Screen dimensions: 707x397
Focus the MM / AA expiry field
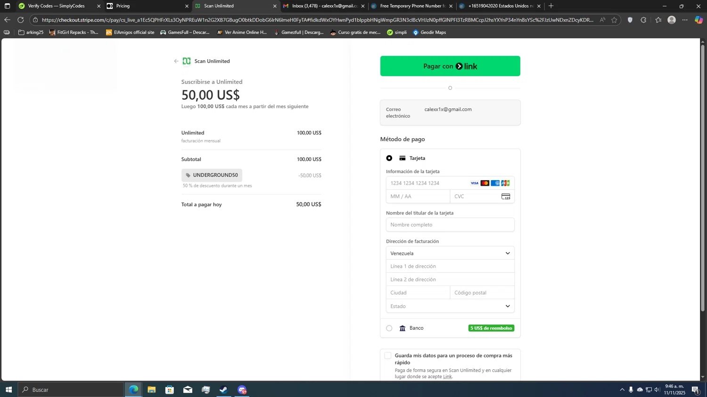coord(418,196)
